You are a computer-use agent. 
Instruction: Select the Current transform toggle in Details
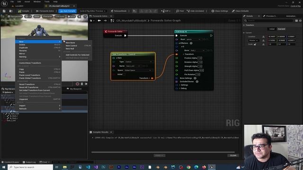(281, 29)
